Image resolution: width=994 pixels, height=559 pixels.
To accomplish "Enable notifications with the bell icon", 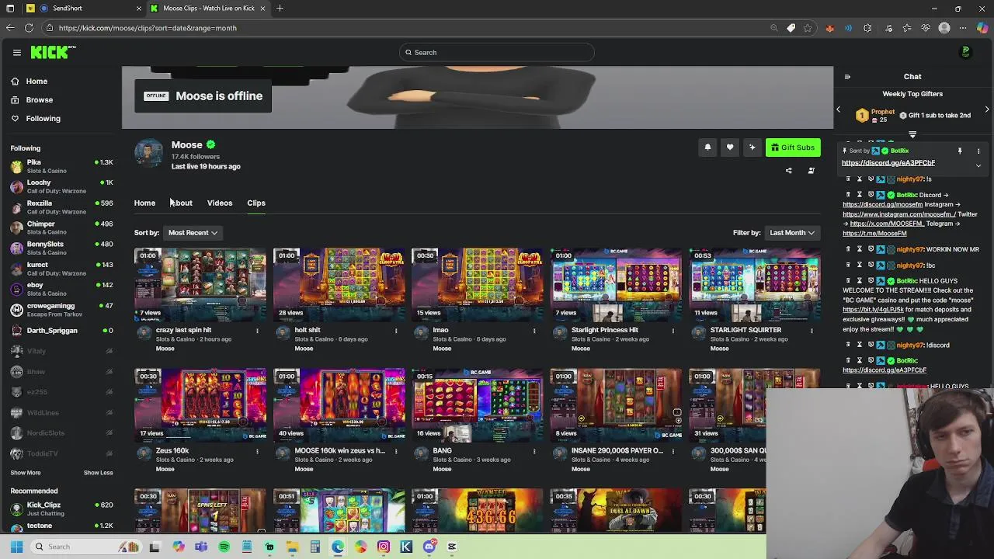I will [x=707, y=148].
